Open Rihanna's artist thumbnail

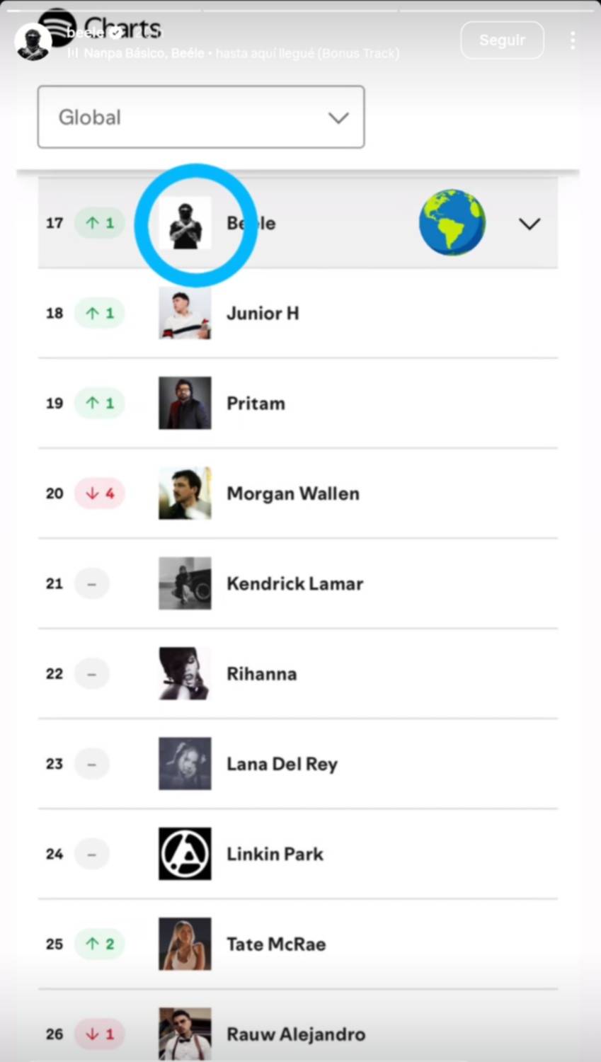tap(185, 673)
